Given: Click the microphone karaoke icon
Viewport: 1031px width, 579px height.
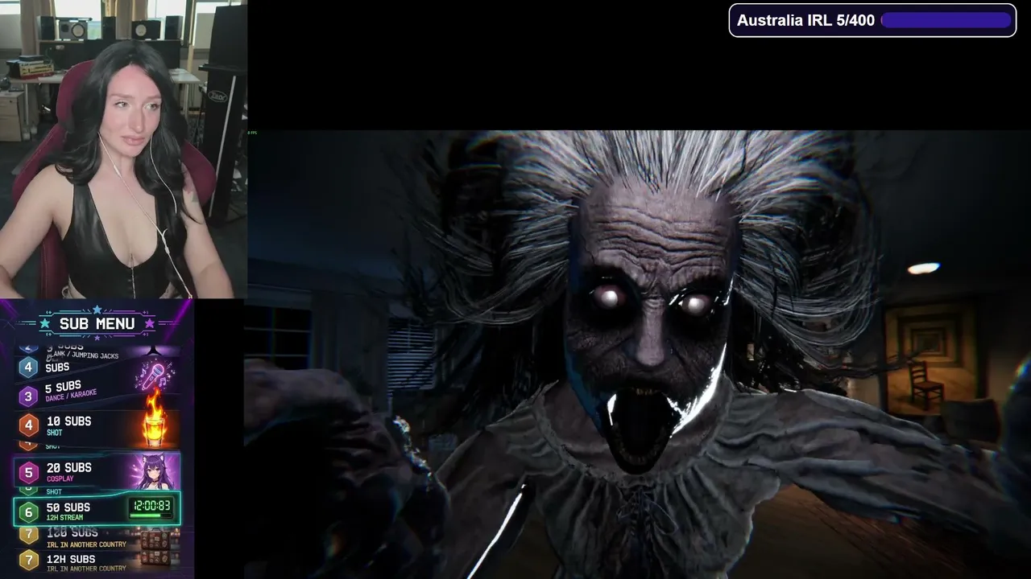Looking at the screenshot, I should pos(152,376).
